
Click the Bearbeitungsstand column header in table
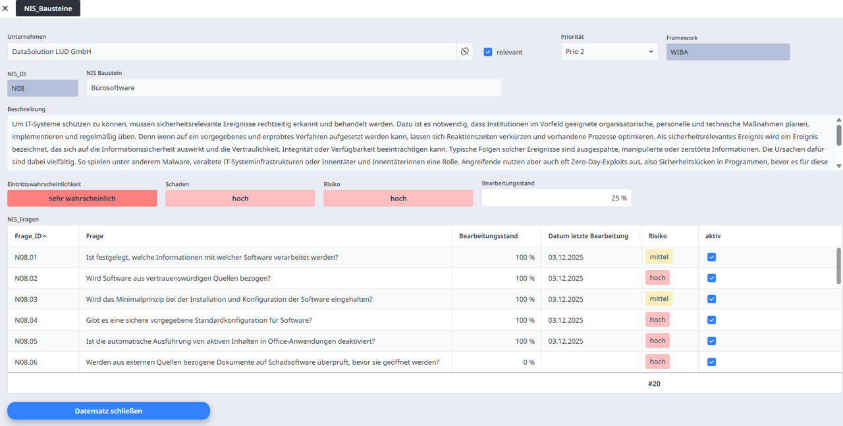pos(497,236)
